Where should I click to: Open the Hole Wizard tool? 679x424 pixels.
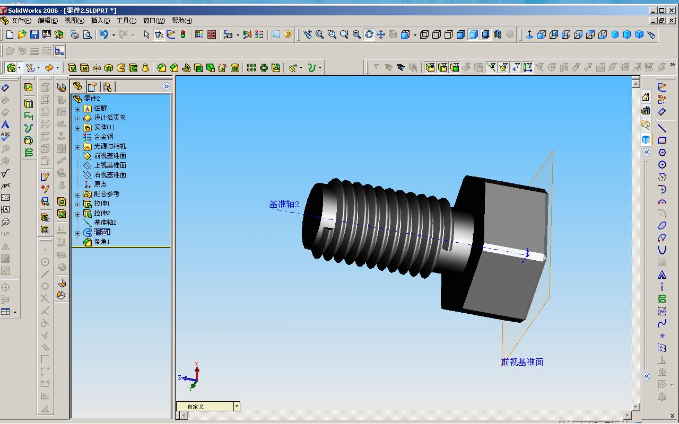pos(223,68)
